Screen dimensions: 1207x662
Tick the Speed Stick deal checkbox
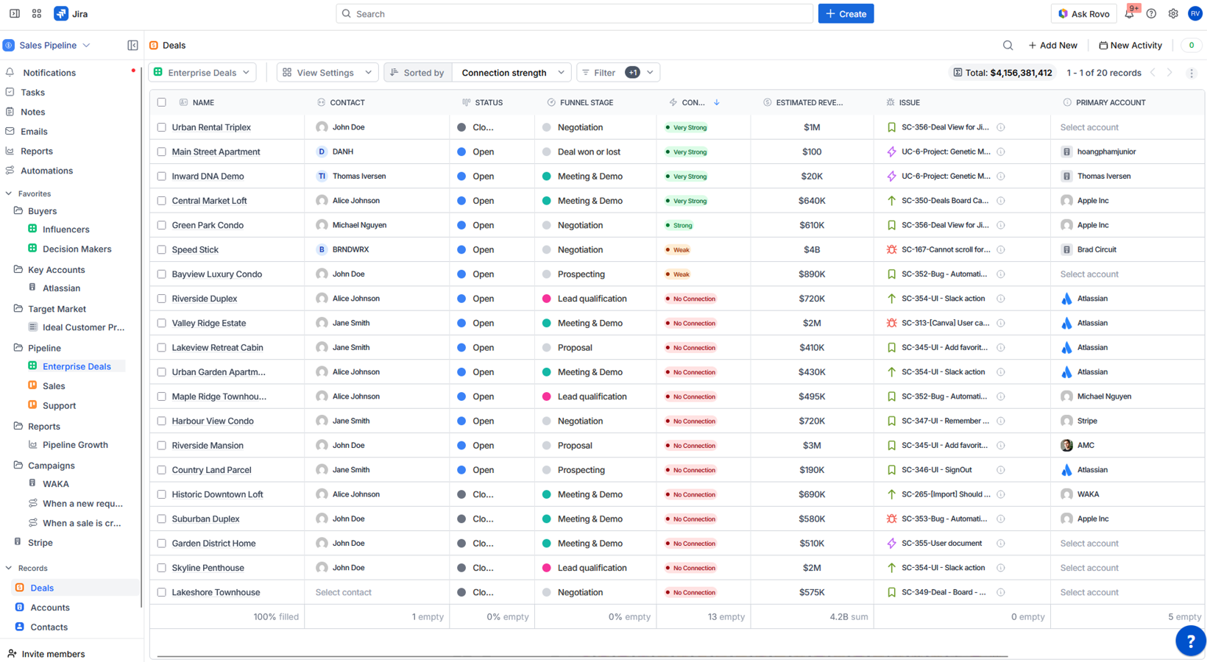coord(162,250)
